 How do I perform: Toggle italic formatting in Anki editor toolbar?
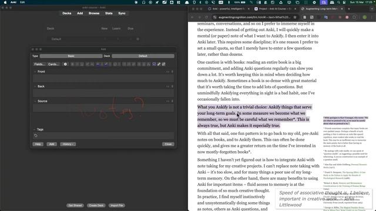[x=77, y=64]
